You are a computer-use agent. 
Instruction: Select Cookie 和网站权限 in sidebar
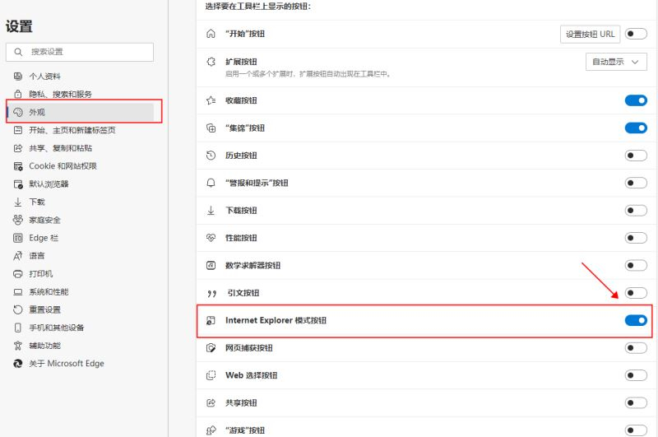coord(63,165)
